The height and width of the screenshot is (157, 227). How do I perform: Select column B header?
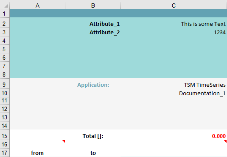93,6
